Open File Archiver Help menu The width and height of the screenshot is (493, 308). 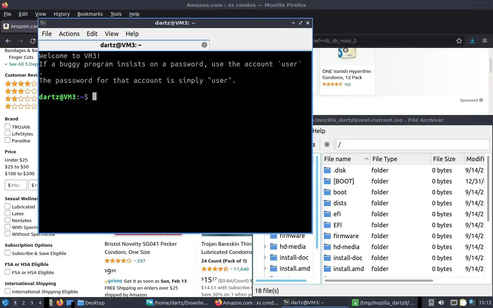coord(319,131)
